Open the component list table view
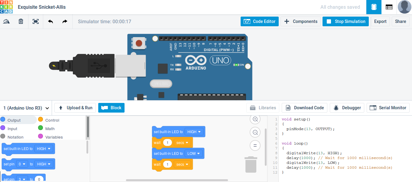Viewport: 412px width, 182px height. [389, 7]
